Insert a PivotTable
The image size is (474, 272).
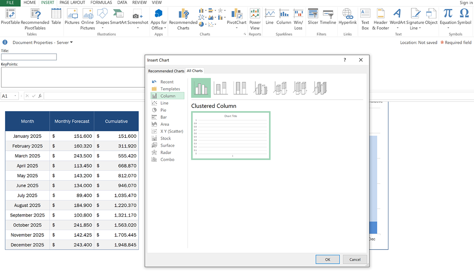[9, 18]
